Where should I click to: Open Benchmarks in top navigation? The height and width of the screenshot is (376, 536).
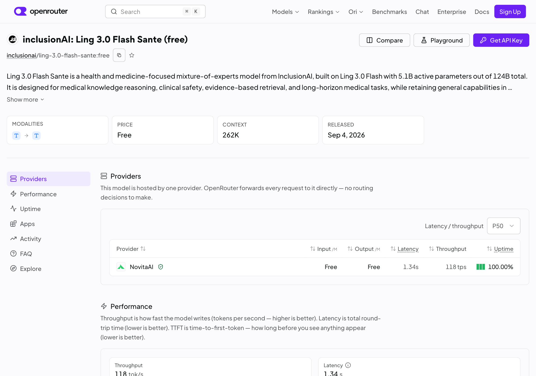(389, 12)
